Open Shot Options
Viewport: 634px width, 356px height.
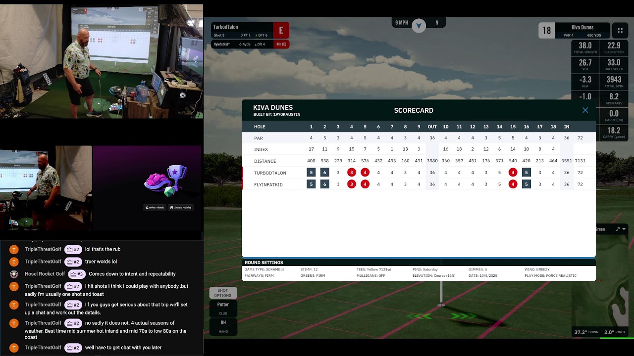223,293
